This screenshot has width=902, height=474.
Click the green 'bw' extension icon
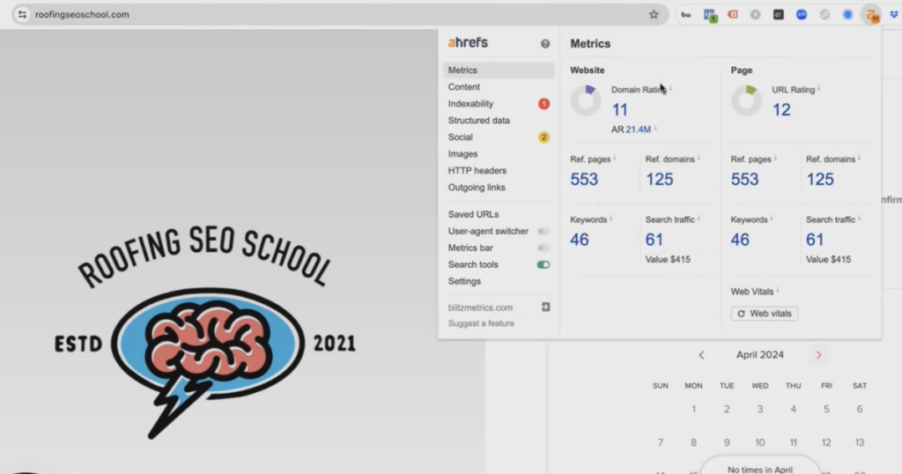point(685,14)
